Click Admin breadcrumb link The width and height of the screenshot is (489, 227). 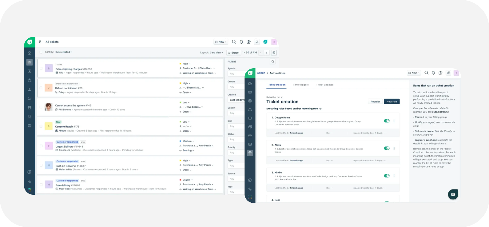click(261, 73)
